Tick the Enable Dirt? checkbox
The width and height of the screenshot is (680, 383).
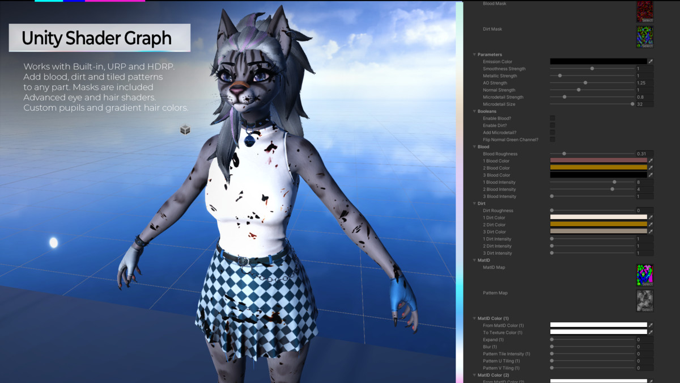pyautogui.click(x=552, y=125)
